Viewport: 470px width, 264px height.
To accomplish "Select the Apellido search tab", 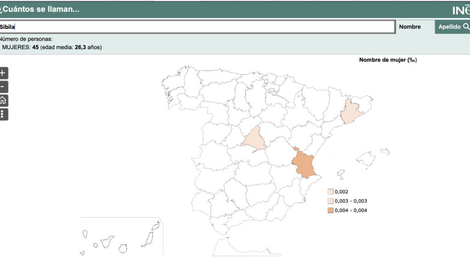I will pyautogui.click(x=449, y=27).
